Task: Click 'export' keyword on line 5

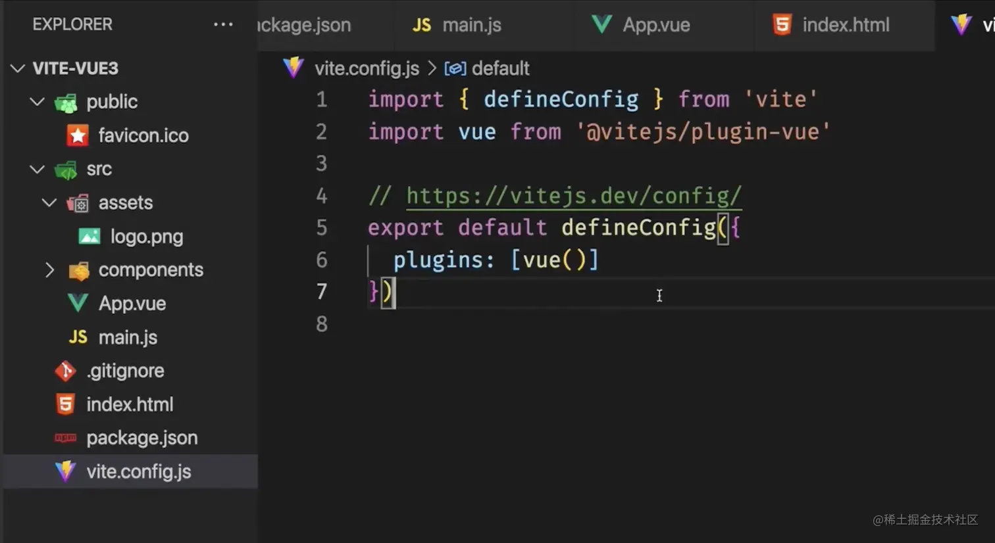Action: point(405,228)
